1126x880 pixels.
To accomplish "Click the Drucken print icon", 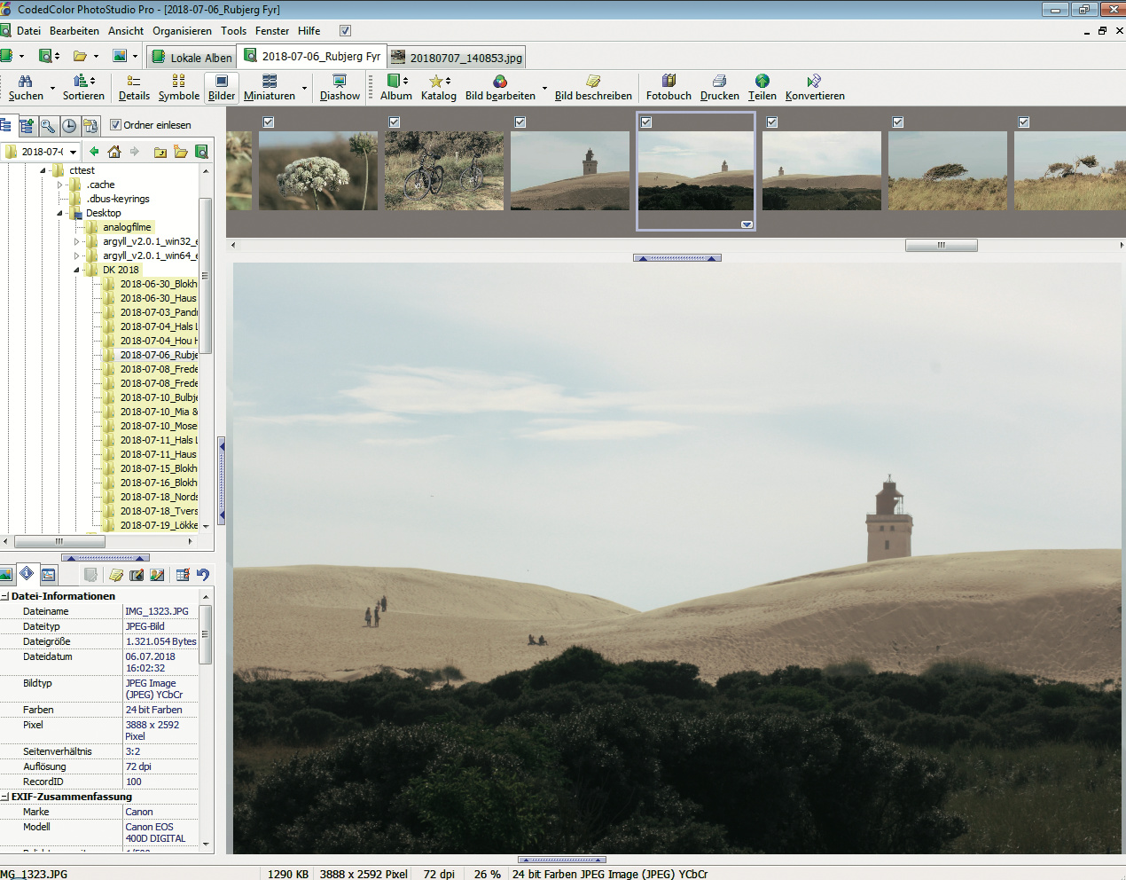I will [719, 87].
